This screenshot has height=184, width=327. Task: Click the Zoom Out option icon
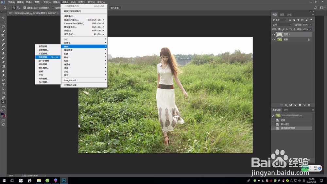(x=18, y=8)
